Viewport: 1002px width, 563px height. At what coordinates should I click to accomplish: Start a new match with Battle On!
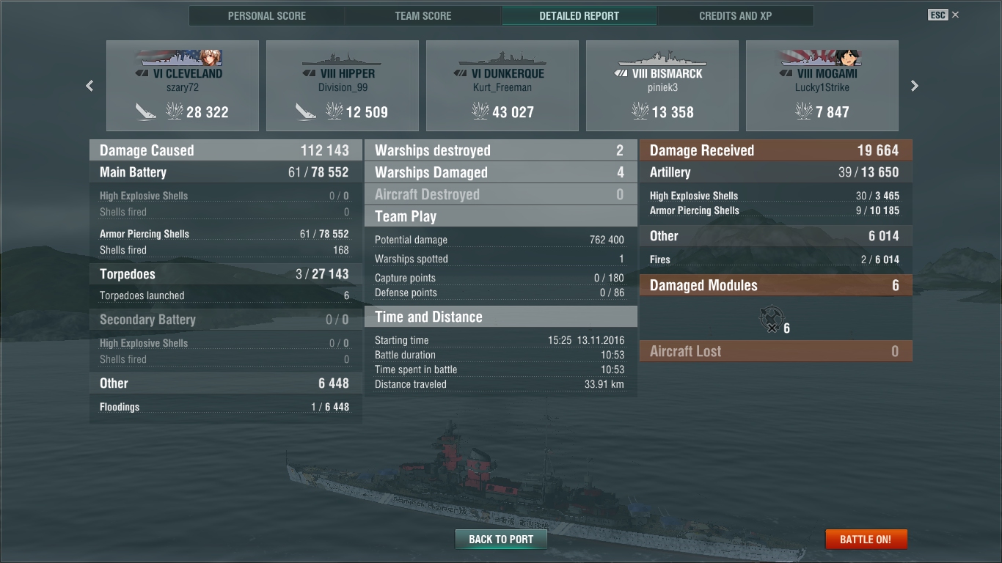click(x=866, y=540)
